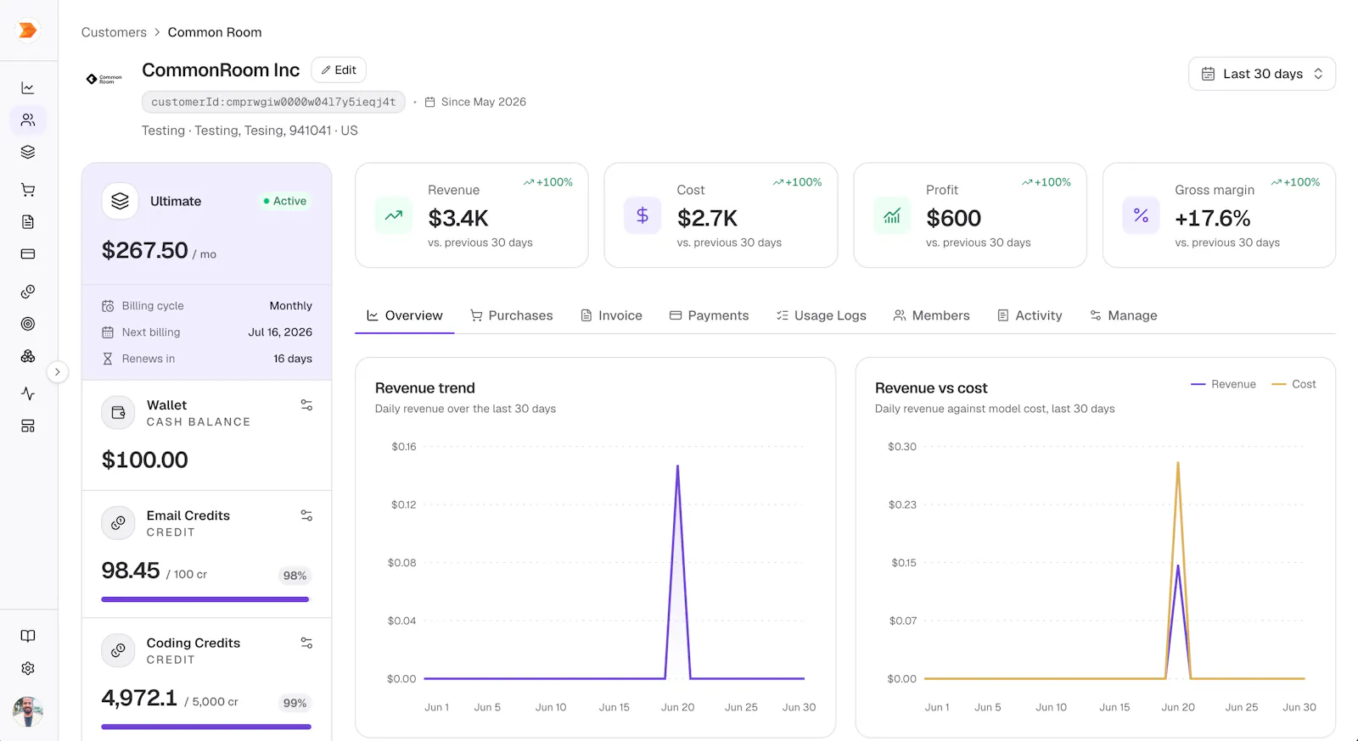The image size is (1358, 741).
Task: Open the stacked layers icon in sidebar
Action: pyautogui.click(x=28, y=152)
